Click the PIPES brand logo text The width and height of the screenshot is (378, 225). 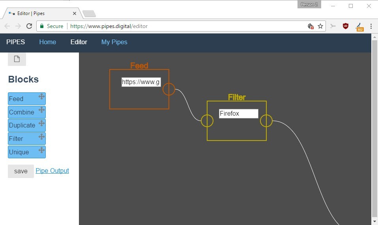tap(16, 42)
